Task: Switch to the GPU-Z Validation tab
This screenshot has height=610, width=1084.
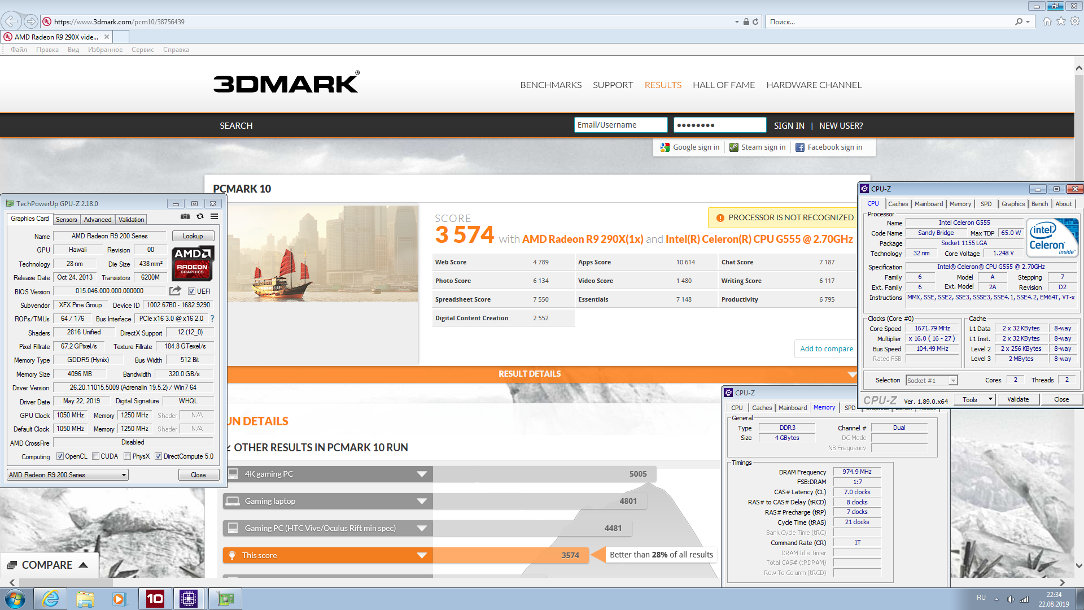Action: click(x=132, y=220)
